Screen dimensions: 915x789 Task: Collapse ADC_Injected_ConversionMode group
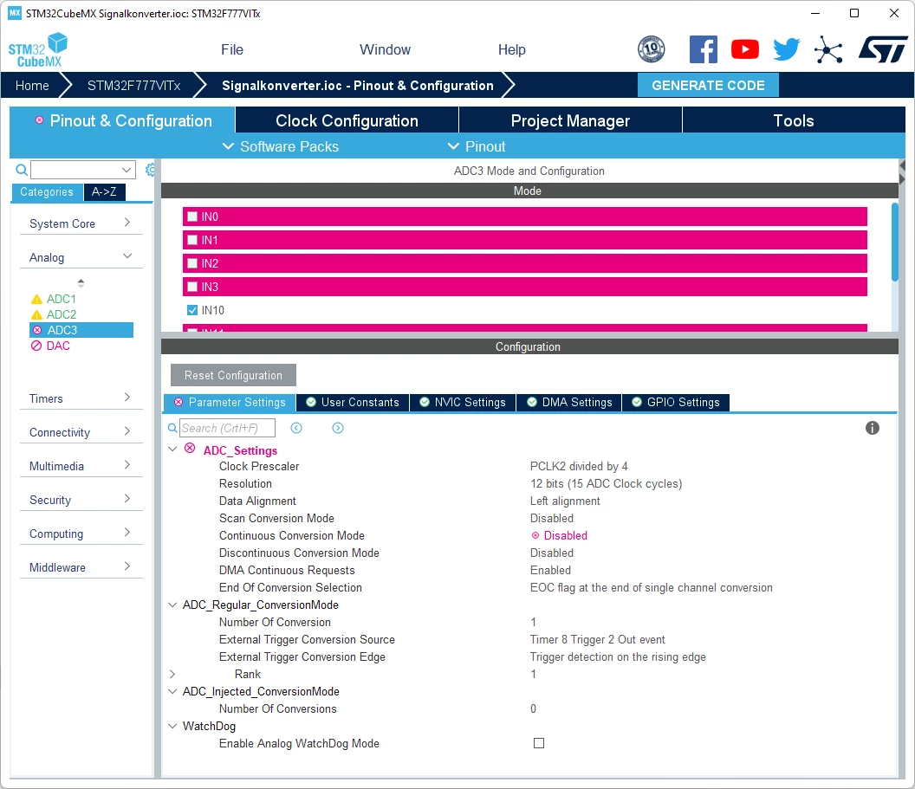(x=172, y=691)
